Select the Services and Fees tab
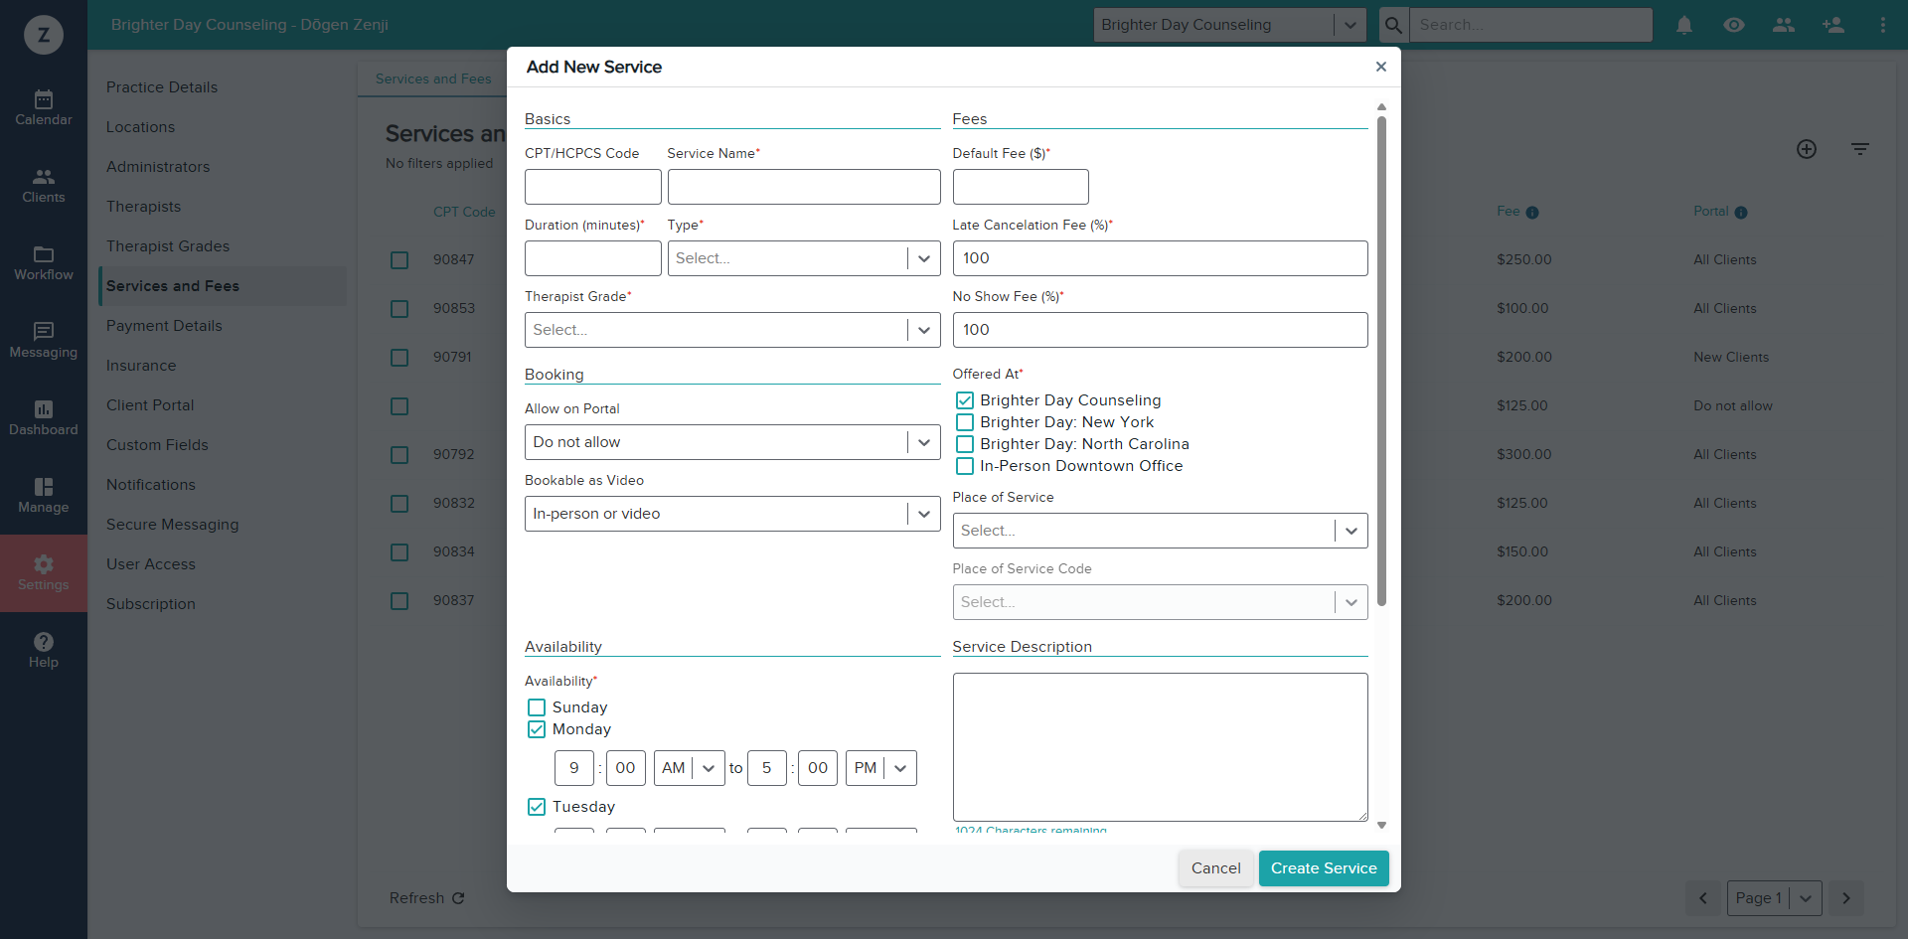1908x939 pixels. tap(433, 79)
